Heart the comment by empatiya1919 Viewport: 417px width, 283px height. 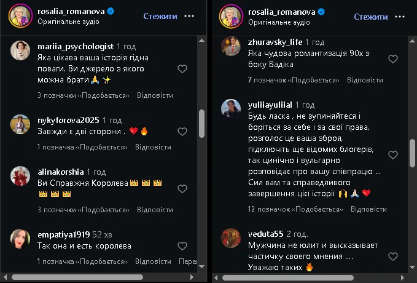pos(182,246)
